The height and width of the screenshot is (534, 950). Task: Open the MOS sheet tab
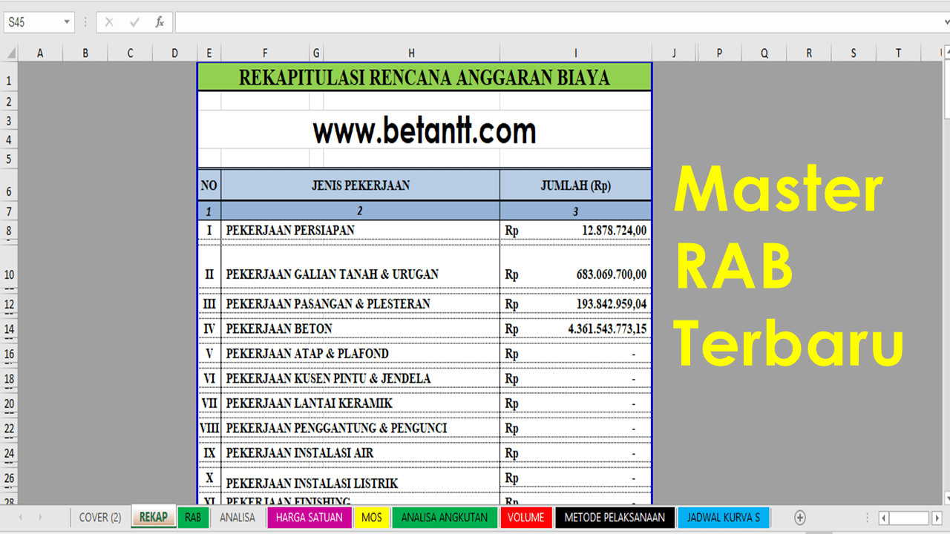[x=372, y=518]
